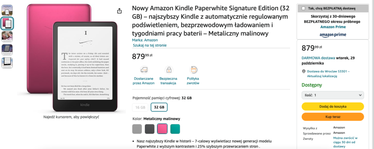The height and width of the screenshot is (149, 374).
Task: Select the 16 GB storage option
Action: (x=140, y=107)
